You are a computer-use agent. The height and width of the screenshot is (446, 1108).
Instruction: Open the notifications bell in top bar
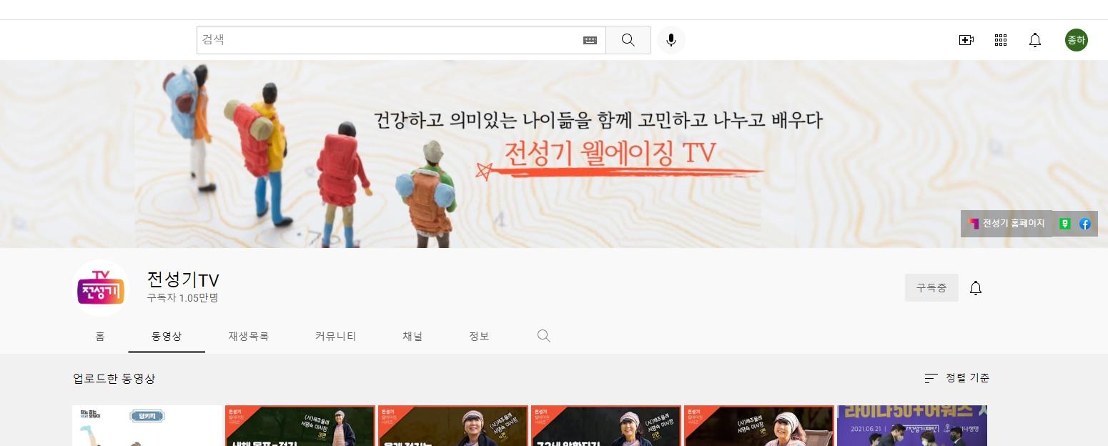tap(1035, 40)
